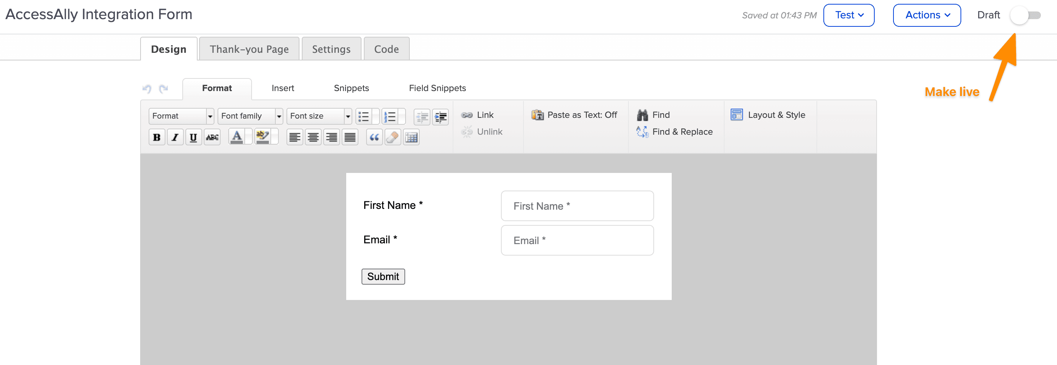This screenshot has width=1057, height=365.
Task: Expand the Test dropdown
Action: pyautogui.click(x=849, y=15)
